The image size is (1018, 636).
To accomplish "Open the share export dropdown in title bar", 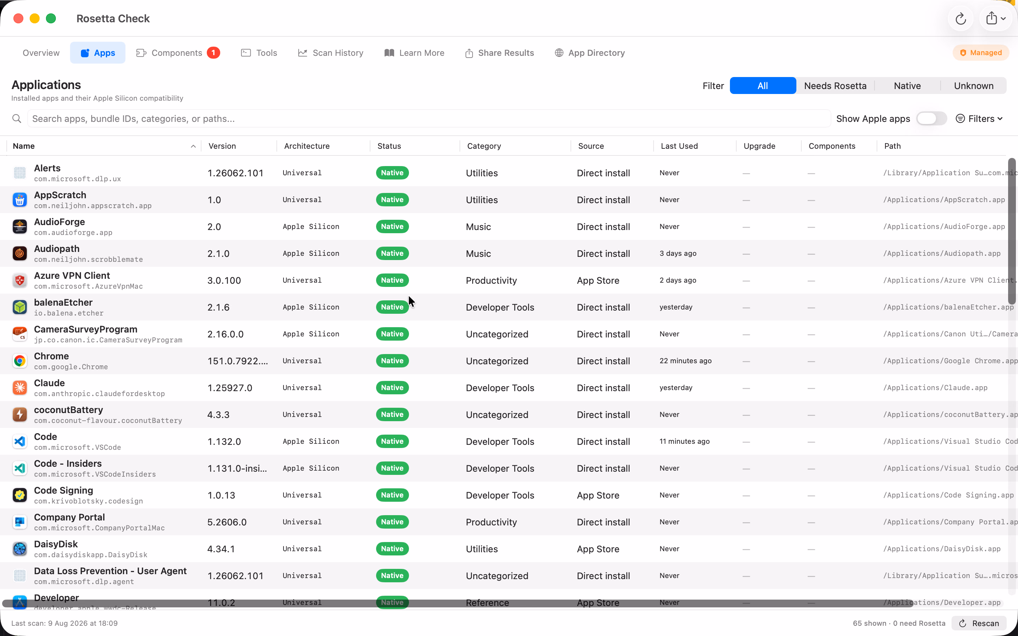I will tap(996, 18).
